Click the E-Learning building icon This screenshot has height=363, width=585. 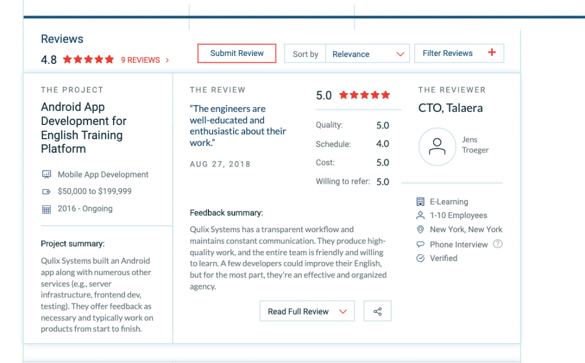pyautogui.click(x=420, y=201)
